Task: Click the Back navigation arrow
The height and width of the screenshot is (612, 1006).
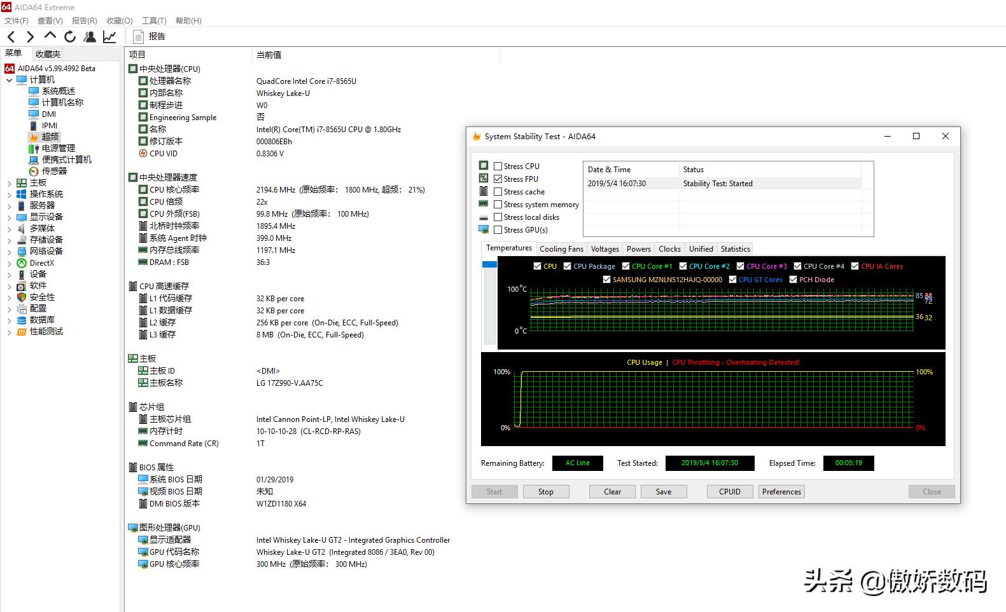Action: click(x=11, y=37)
